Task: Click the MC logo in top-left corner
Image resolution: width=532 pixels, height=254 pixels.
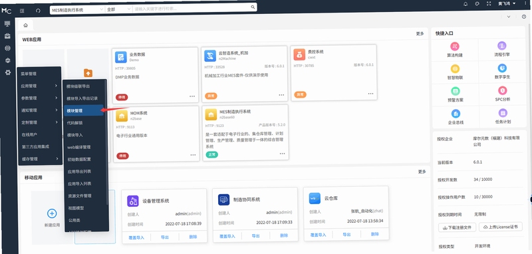Action: pyautogui.click(x=6, y=11)
